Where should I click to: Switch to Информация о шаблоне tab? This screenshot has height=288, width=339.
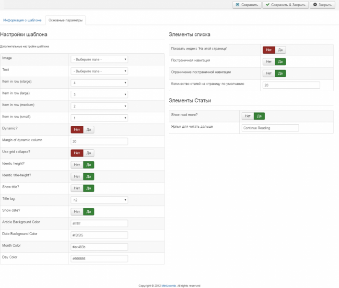(23, 20)
